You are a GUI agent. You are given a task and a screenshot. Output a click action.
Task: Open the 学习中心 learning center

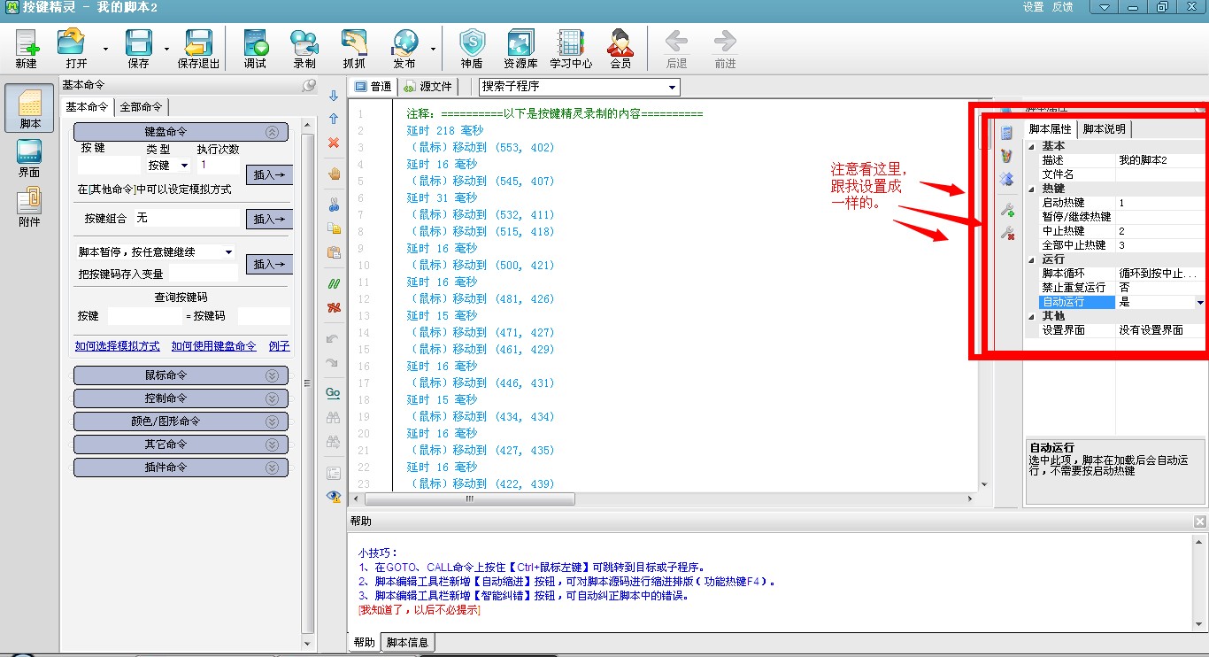571,43
